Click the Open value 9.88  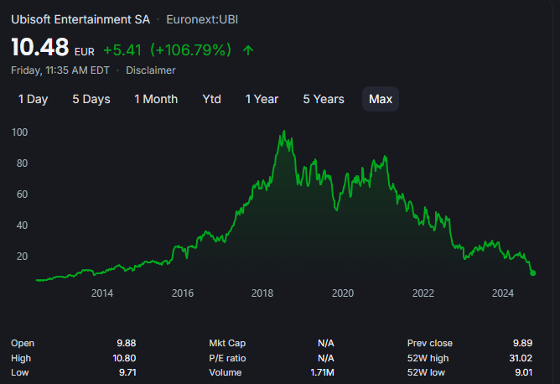point(127,343)
